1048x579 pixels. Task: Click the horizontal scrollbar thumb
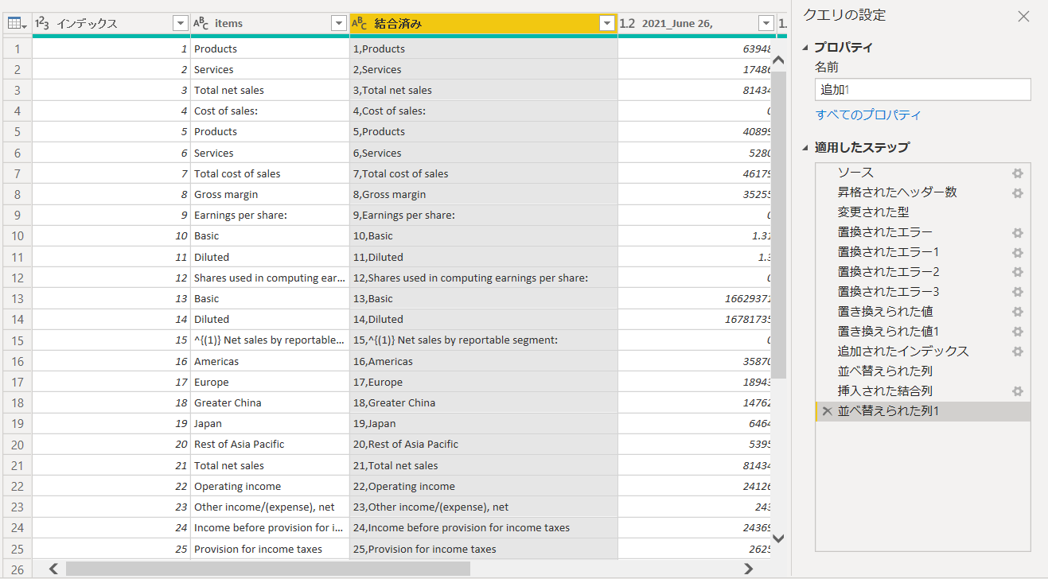coord(268,569)
